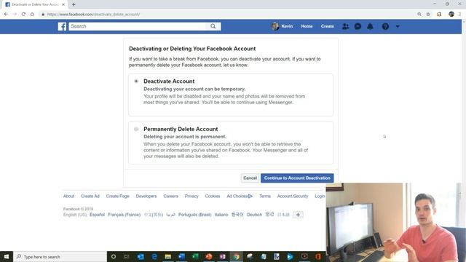Click Continue to Account Deactivation
This screenshot has width=466, height=262.
(x=297, y=178)
